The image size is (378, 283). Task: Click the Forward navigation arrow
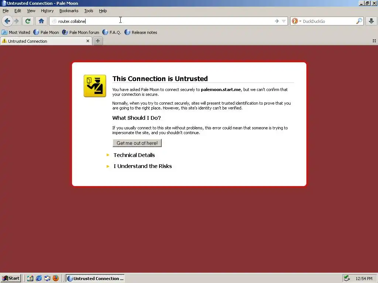[x=17, y=21]
